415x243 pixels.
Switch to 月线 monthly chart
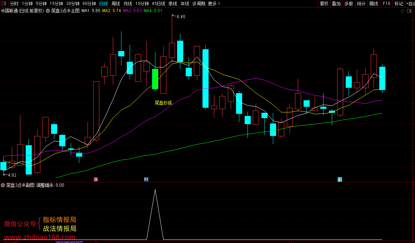tap(127, 4)
